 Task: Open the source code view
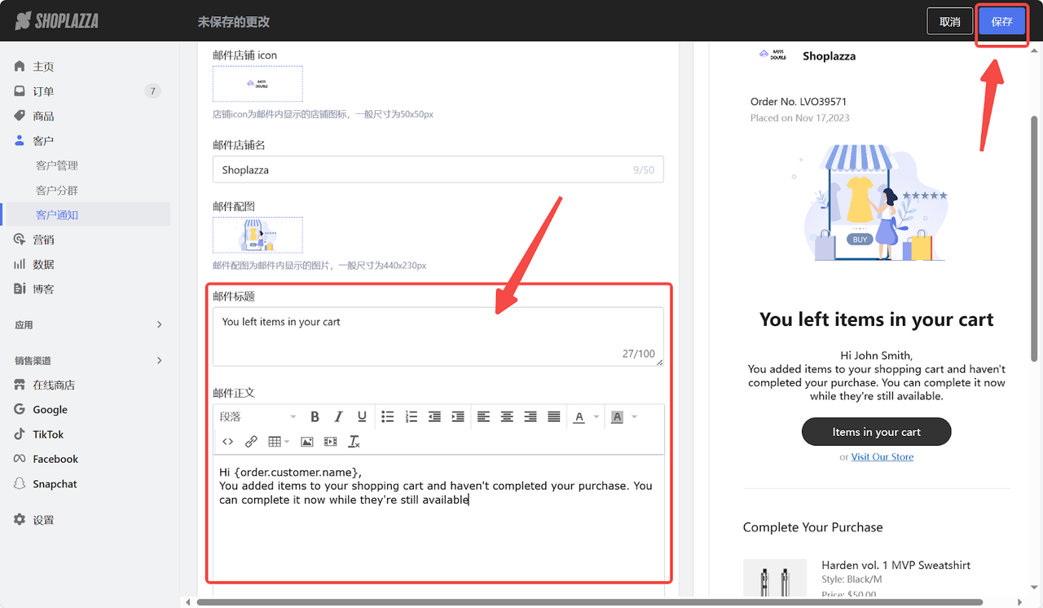pyautogui.click(x=228, y=442)
